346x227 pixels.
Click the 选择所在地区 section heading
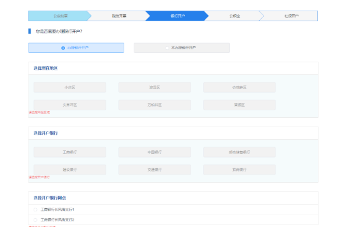click(46, 69)
